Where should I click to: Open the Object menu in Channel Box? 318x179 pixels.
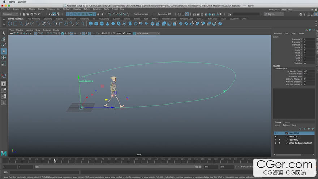pos(293,33)
